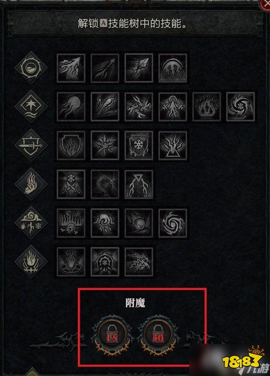
Task: Close the skill panel with X
Action: pyautogui.click(x=266, y=4)
